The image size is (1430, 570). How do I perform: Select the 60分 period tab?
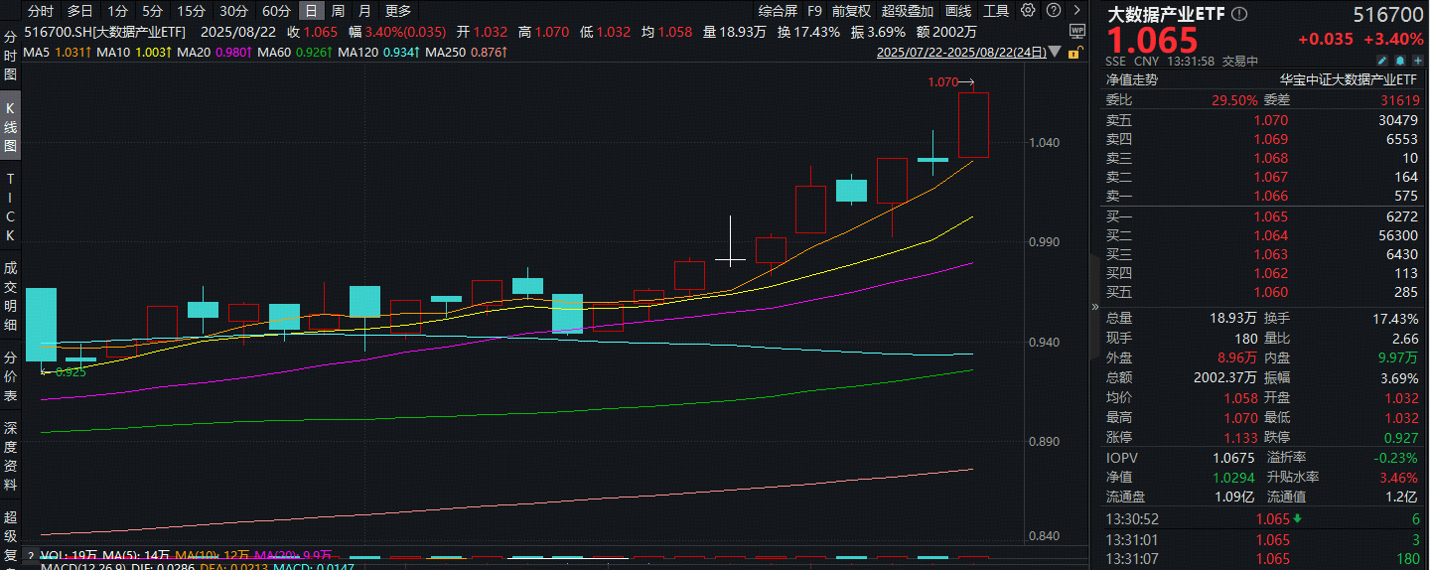coord(276,11)
